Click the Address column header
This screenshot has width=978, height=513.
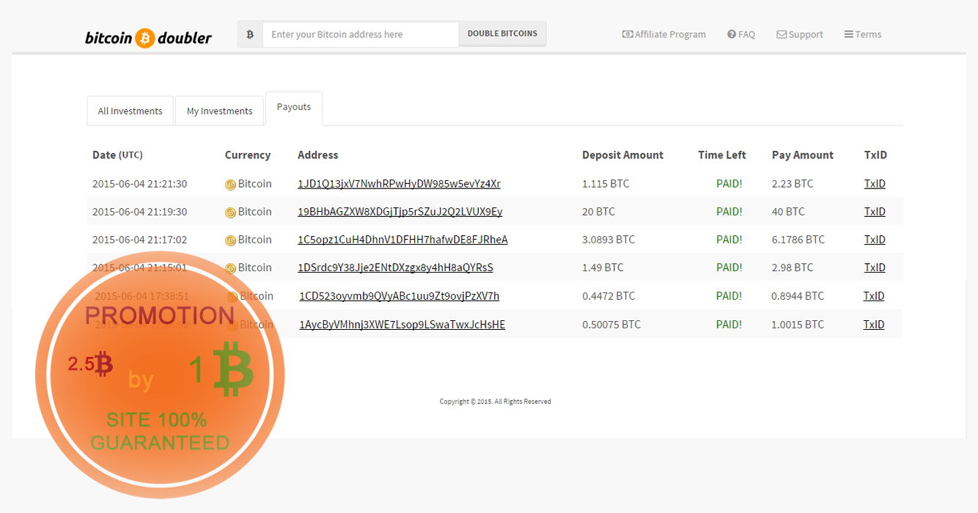[x=318, y=155]
